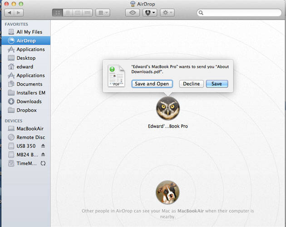Screen dimensions: 286x227
Task: Click the AirDrop parachute sidebar icon
Action: click(x=11, y=40)
